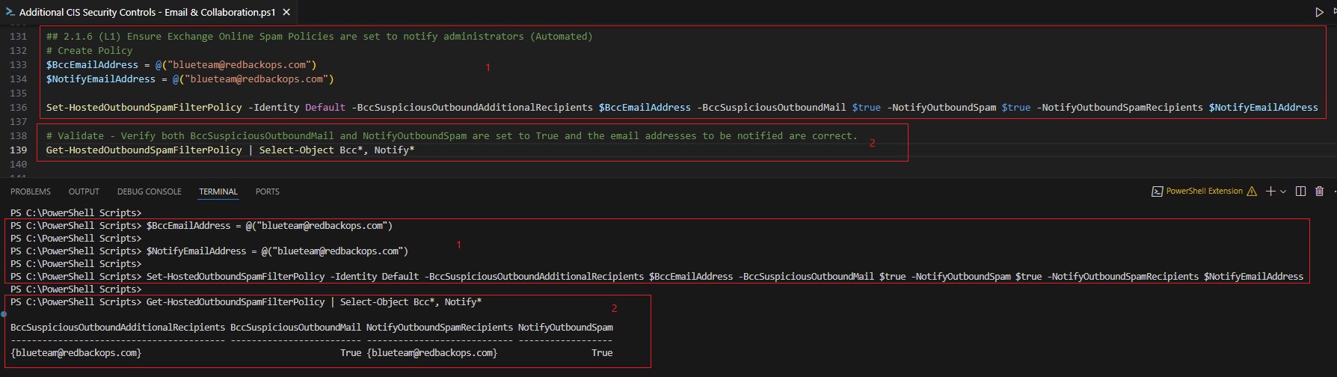1337x377 pixels.
Task: Click Set-HostedOutboundSpamFilterPolicy on editor line 136
Action: [144, 107]
